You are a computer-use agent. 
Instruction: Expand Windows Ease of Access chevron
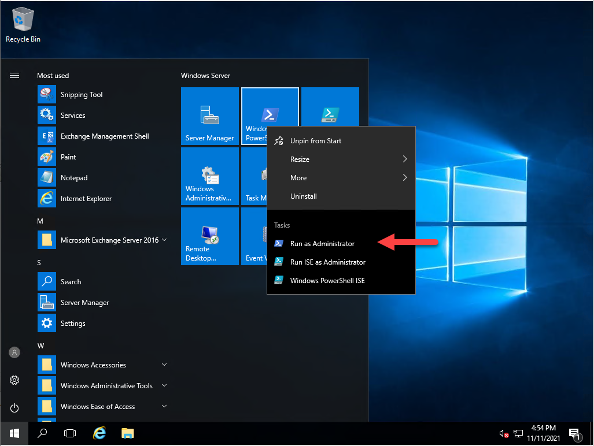164,406
